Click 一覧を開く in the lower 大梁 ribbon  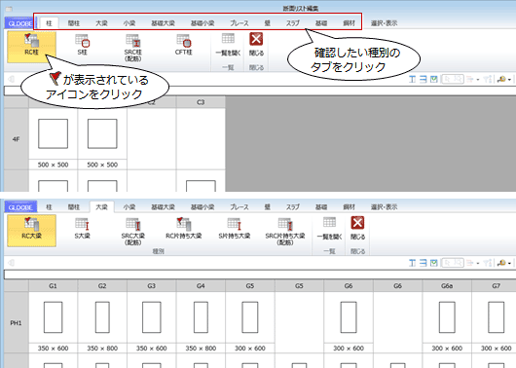tap(329, 229)
